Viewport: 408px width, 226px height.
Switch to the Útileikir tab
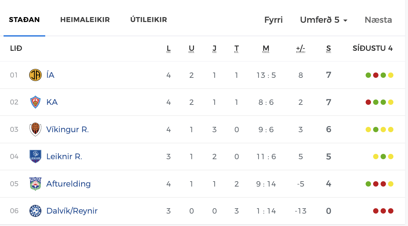(x=148, y=20)
